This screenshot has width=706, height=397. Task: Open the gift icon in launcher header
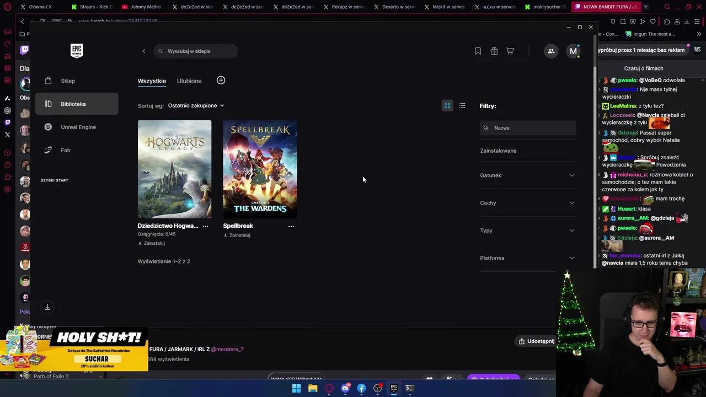pyautogui.click(x=494, y=51)
